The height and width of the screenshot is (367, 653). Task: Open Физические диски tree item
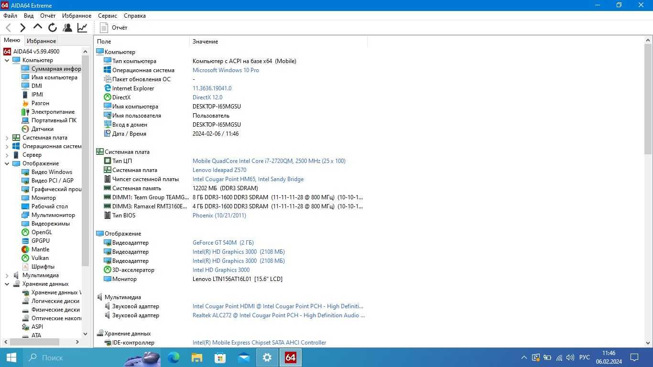coord(56,310)
